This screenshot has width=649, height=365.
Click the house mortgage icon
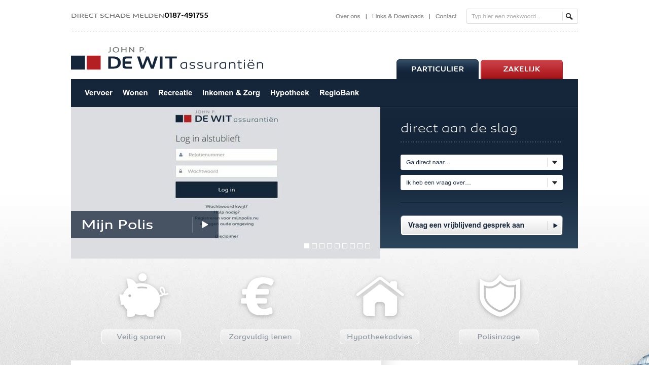tap(380, 297)
